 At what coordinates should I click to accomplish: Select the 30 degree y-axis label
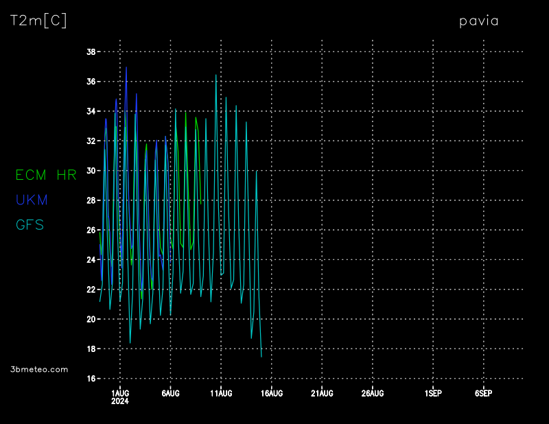(x=91, y=171)
